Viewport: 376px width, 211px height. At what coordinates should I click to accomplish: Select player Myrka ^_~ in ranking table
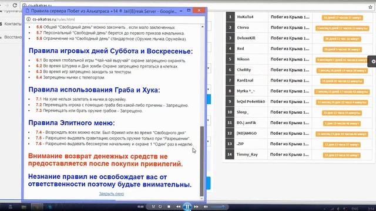coord(246,91)
